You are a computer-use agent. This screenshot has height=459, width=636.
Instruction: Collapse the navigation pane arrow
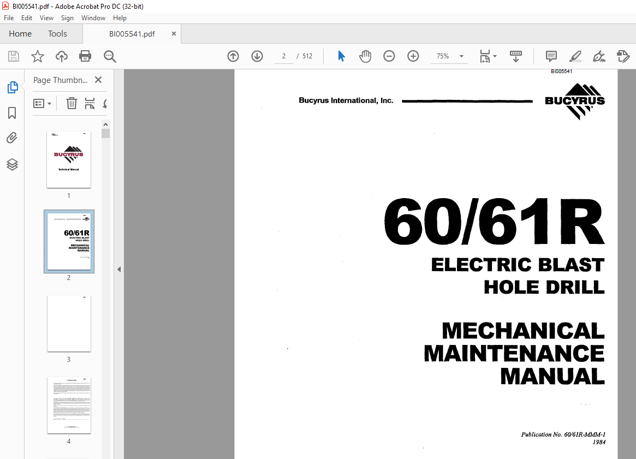[x=119, y=269]
